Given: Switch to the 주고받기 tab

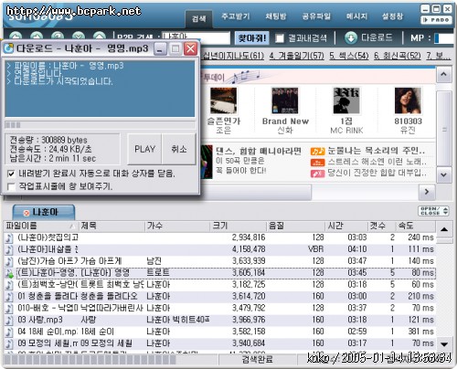Looking at the screenshot, I should [x=236, y=16].
